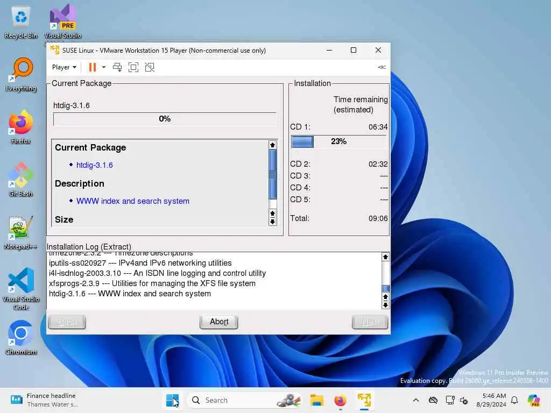Click the scroll up arrow in package description

pos(272,145)
